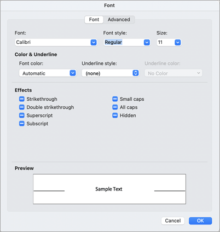Toggle the Hidden text checkbox
Screen dimensions: 220x232
[115, 115]
